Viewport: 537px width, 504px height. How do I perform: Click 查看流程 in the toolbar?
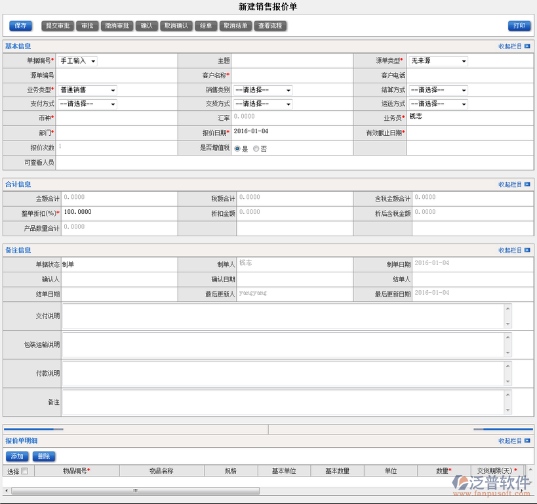[270, 26]
